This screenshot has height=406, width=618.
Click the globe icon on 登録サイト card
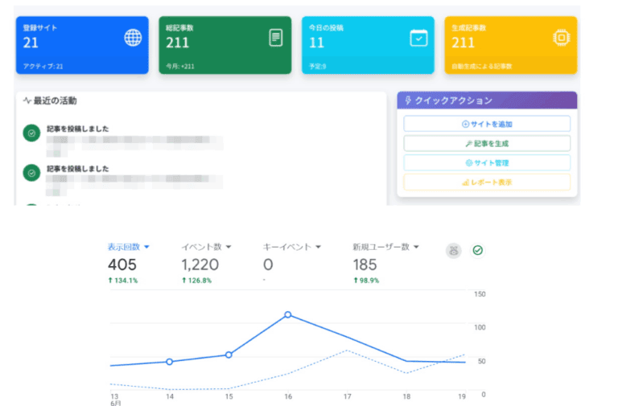133,38
